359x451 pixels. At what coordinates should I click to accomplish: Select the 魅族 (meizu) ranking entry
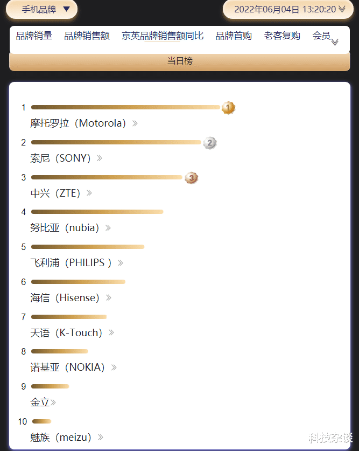61,437
